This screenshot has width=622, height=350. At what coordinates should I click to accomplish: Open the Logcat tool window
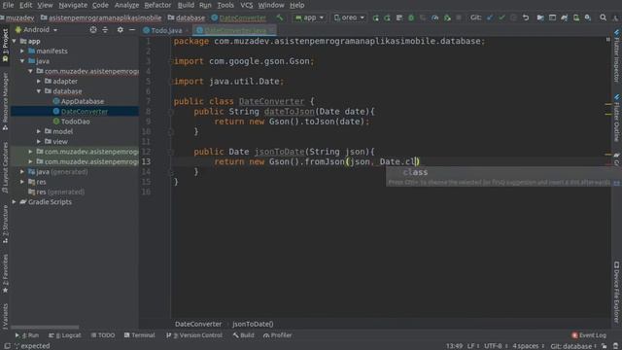point(65,335)
